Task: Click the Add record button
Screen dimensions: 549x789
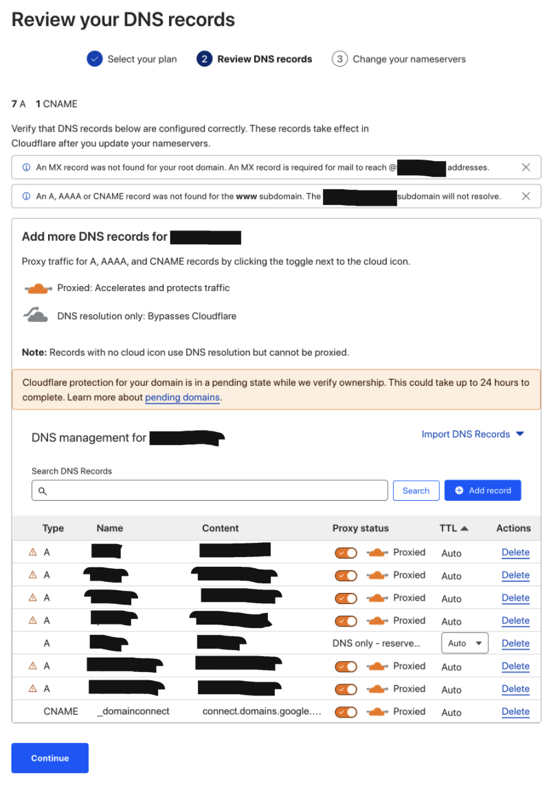Action: pos(482,490)
